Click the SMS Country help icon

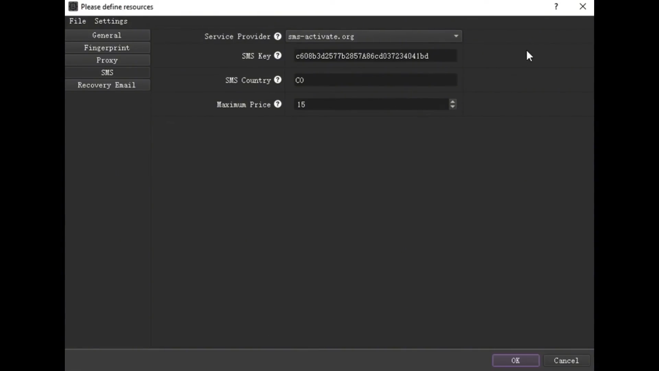pyautogui.click(x=278, y=80)
